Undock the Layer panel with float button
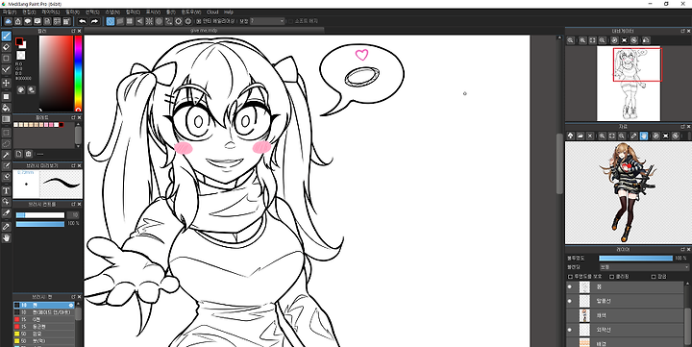The width and height of the screenshot is (692, 347). [682, 250]
